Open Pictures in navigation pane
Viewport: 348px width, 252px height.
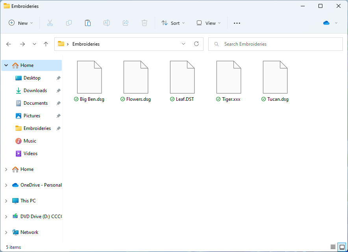tap(32, 116)
